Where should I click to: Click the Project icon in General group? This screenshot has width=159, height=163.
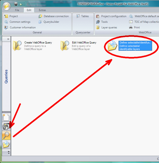(x=6, y=16)
